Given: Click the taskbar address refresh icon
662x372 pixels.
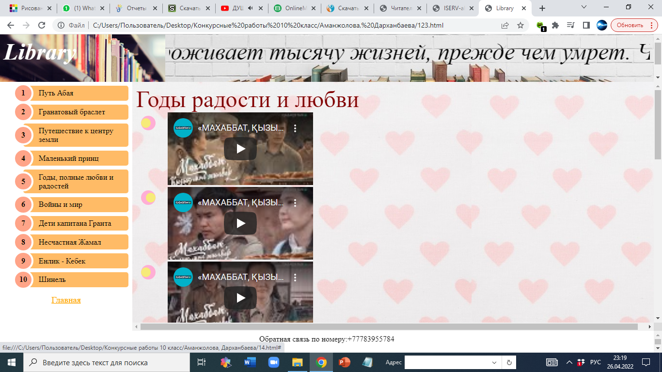Looking at the screenshot, I should pyautogui.click(x=509, y=362).
